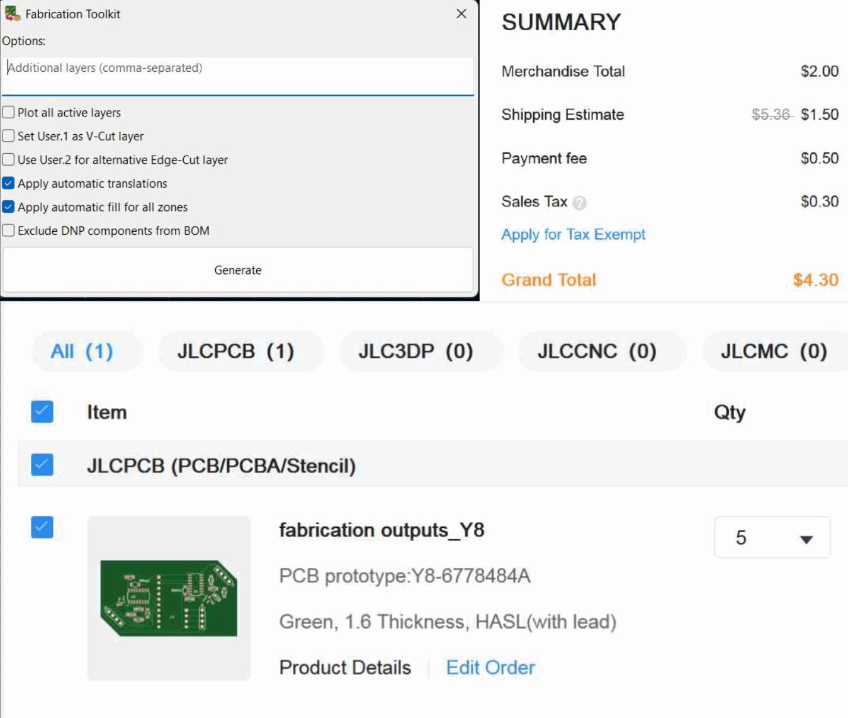This screenshot has width=848, height=718.
Task: Click the Apply for Tax Exempt link
Action: (573, 235)
